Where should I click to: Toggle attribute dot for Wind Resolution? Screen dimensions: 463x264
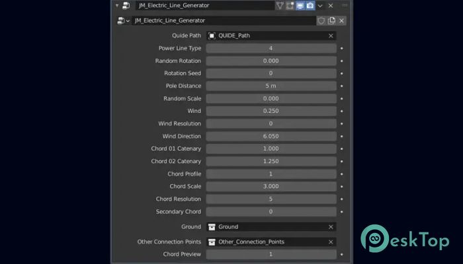tap(342, 124)
